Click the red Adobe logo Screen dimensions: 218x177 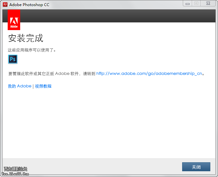14,20
